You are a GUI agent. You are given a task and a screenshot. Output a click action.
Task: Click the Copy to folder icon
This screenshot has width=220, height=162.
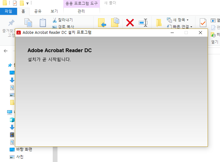(115, 22)
